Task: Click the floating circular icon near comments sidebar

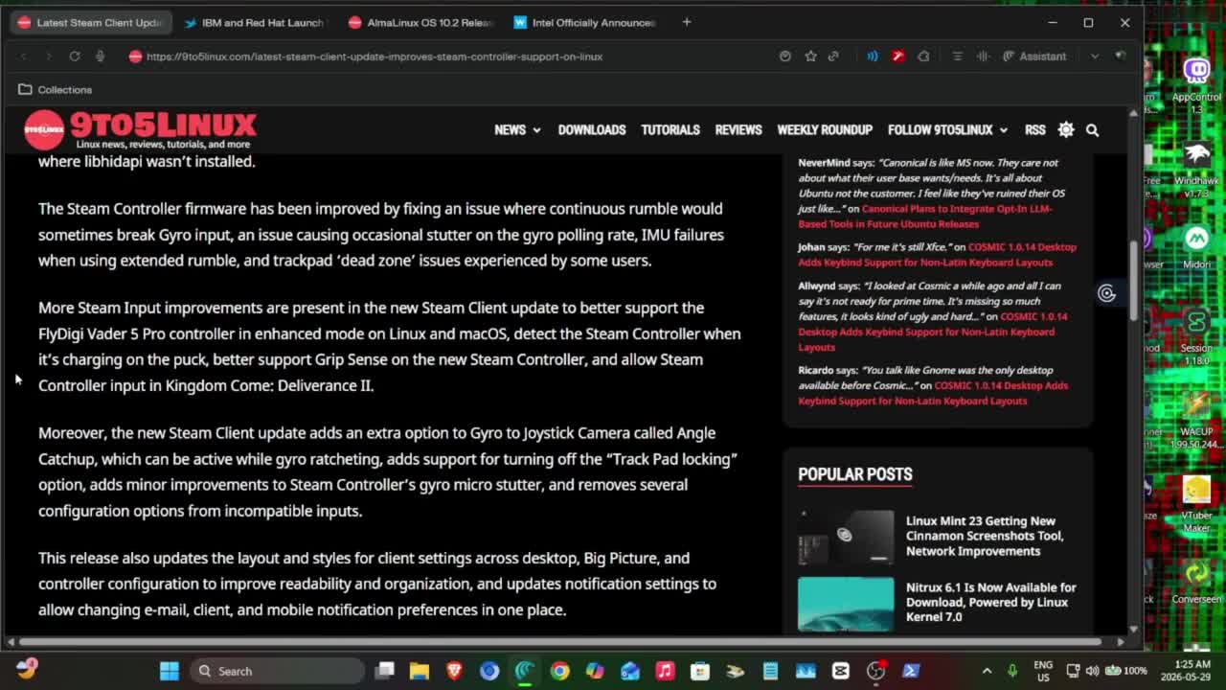Action: pyautogui.click(x=1106, y=293)
